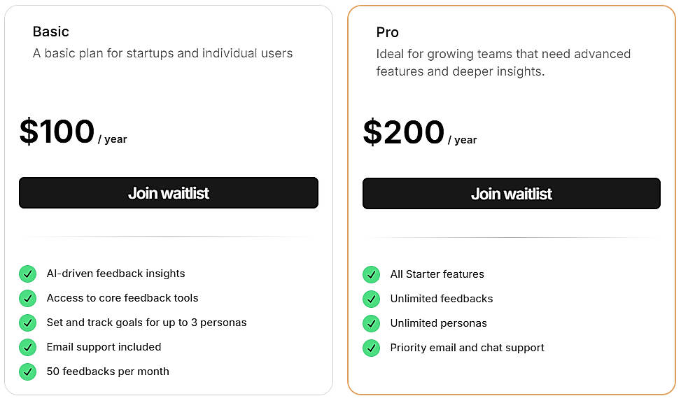
Task: Click checkmark beside "Priority email and chat support"
Action: (x=371, y=348)
